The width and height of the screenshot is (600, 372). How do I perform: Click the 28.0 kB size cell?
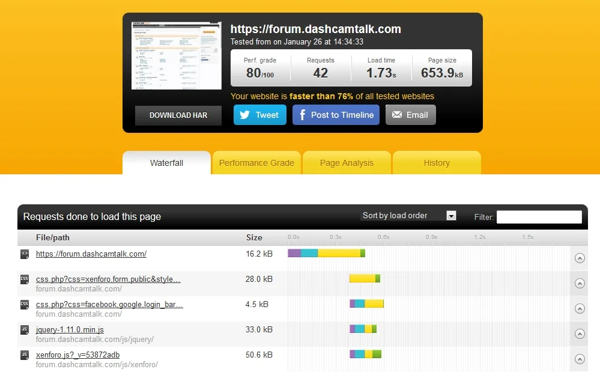point(259,279)
